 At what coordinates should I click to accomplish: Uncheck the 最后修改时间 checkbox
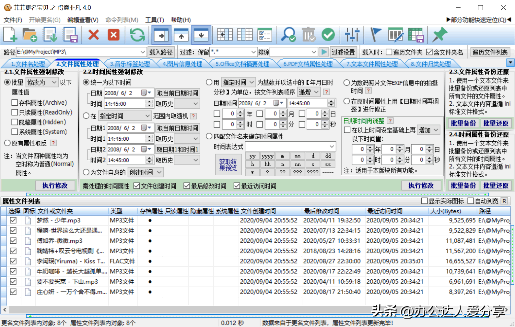pyautogui.click(x=187, y=186)
